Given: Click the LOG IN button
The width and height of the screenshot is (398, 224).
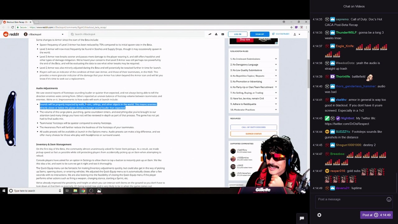Looking at the screenshot, I should coord(238,34).
